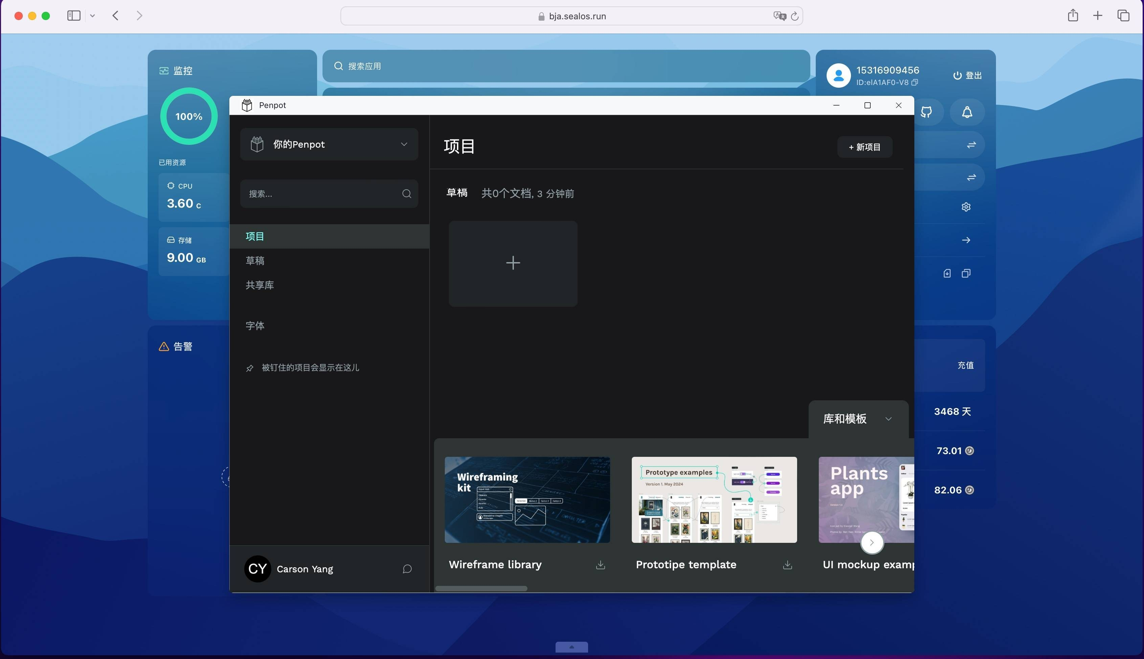Viewport: 1144px width, 659px height.
Task: Show next templates with the round arrow
Action: (x=872, y=543)
